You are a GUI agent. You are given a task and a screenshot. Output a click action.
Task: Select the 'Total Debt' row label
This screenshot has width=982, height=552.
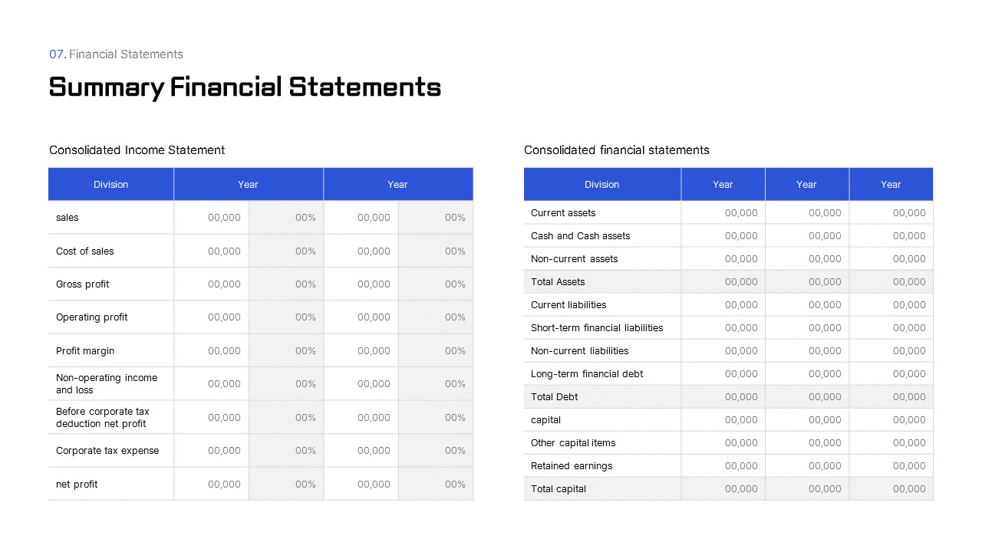pyautogui.click(x=554, y=397)
